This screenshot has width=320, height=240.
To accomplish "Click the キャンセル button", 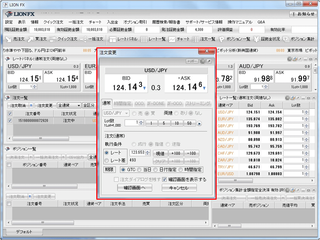I will click(x=179, y=188).
